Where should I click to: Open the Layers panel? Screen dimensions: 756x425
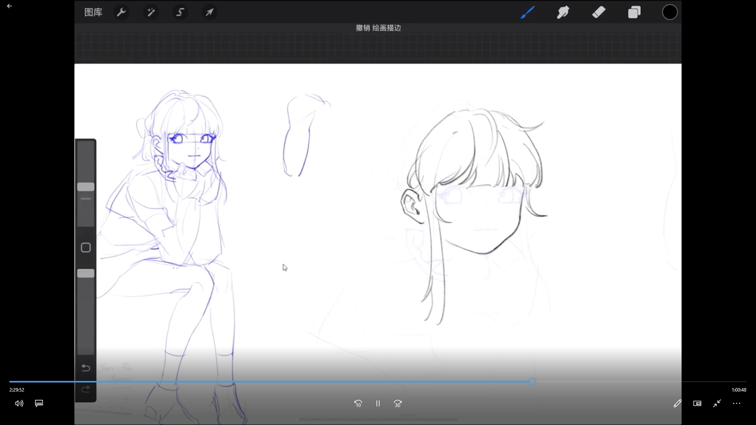(634, 12)
